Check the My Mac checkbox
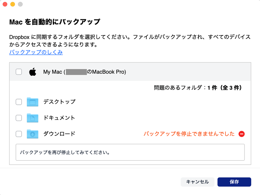 pos(19,72)
